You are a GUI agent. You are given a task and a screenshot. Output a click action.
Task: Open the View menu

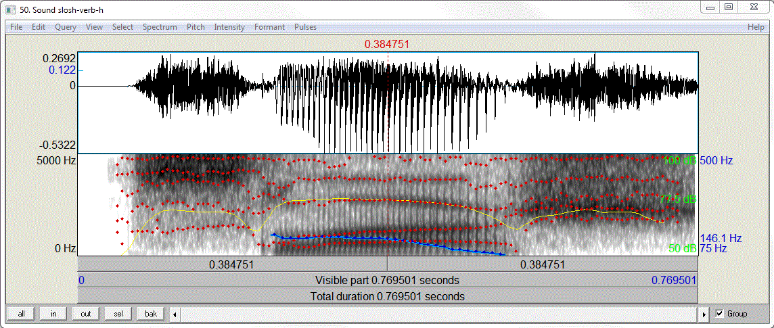point(94,27)
